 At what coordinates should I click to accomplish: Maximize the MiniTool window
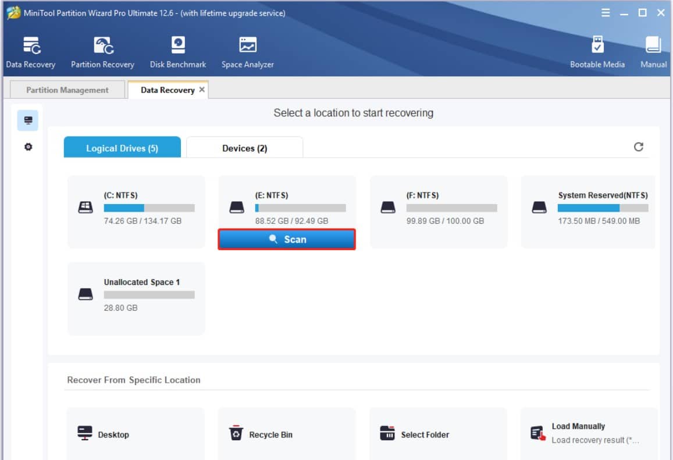[642, 13]
